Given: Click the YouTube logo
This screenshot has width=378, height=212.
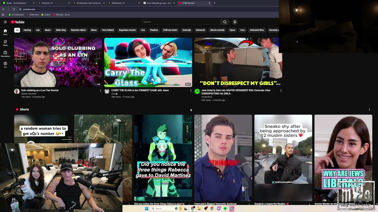Looking at the screenshot, I should [x=17, y=22].
